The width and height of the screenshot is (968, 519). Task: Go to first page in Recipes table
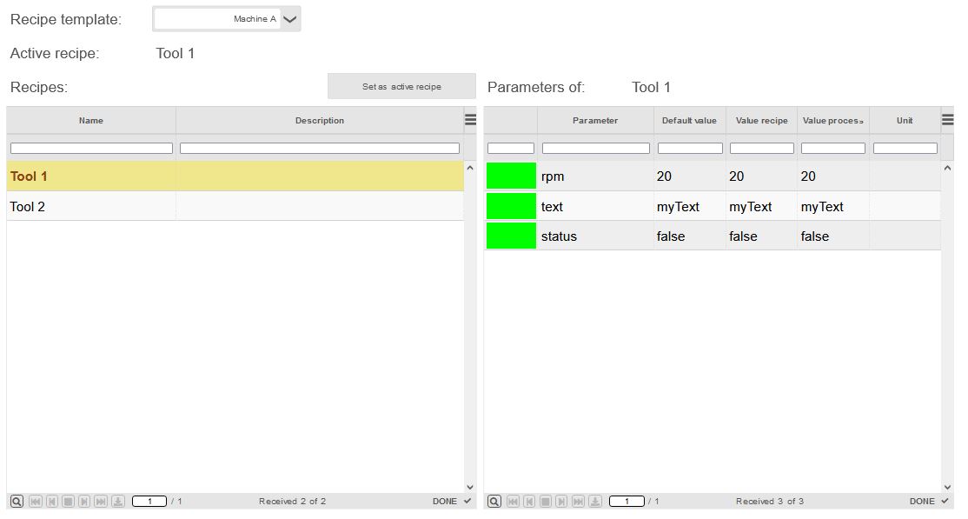click(35, 502)
